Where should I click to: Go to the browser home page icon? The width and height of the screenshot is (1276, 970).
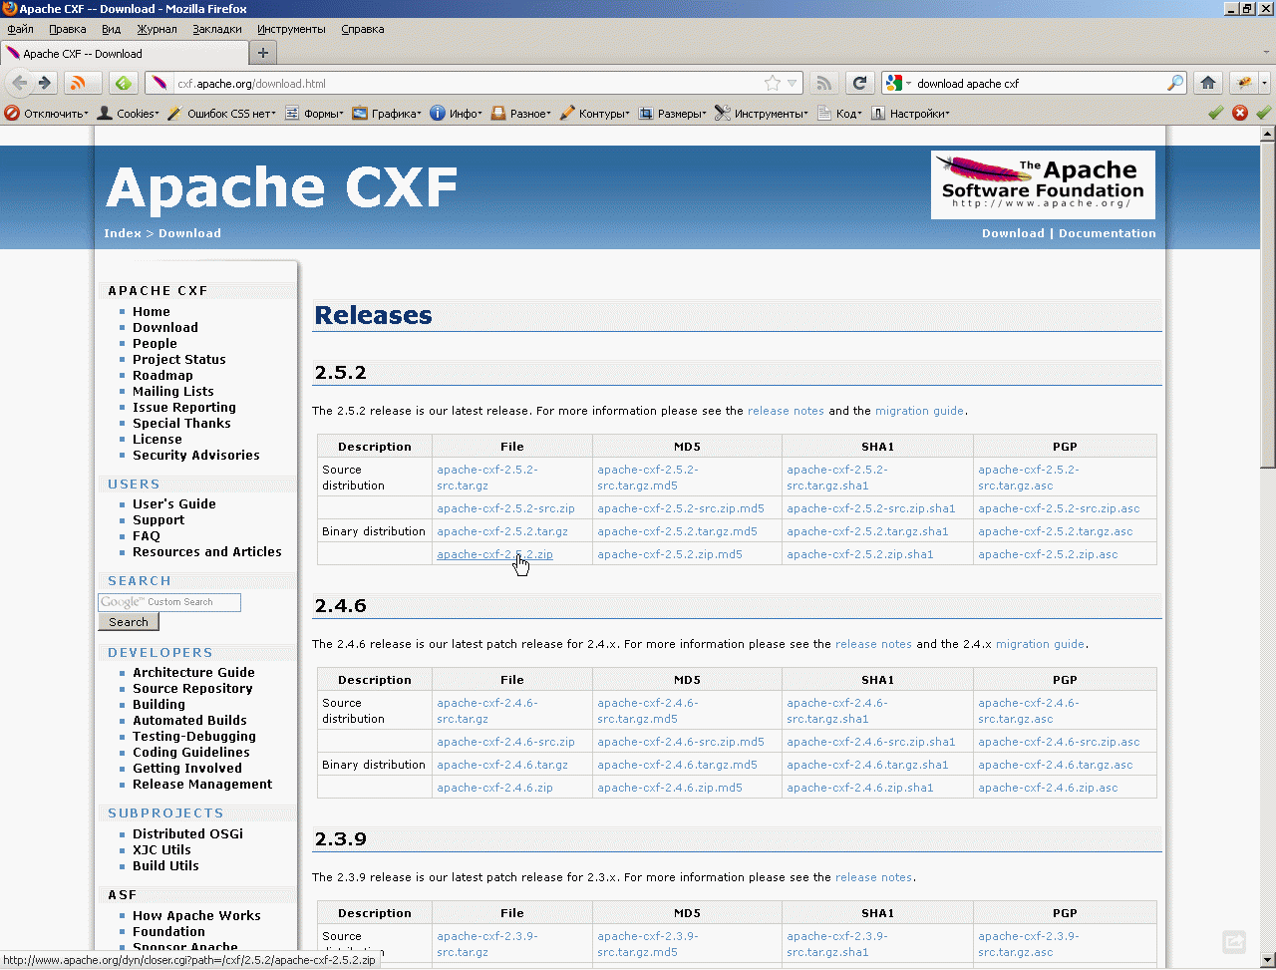pos(1208,83)
